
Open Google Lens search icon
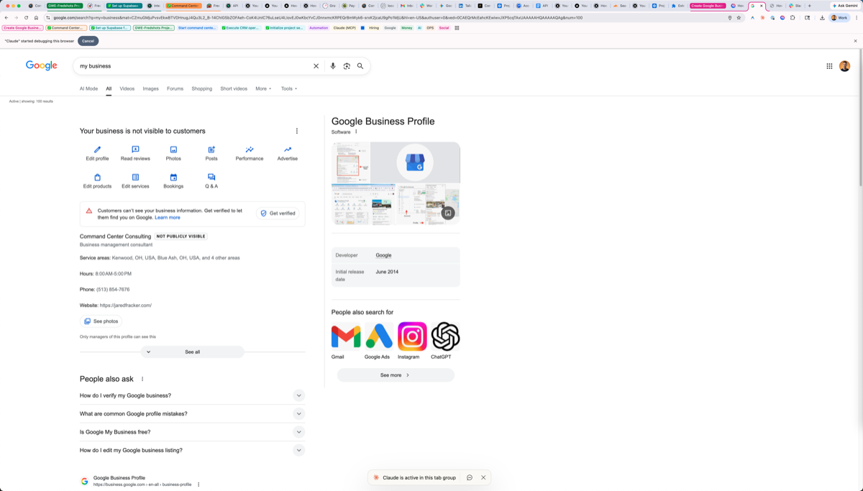[347, 65]
